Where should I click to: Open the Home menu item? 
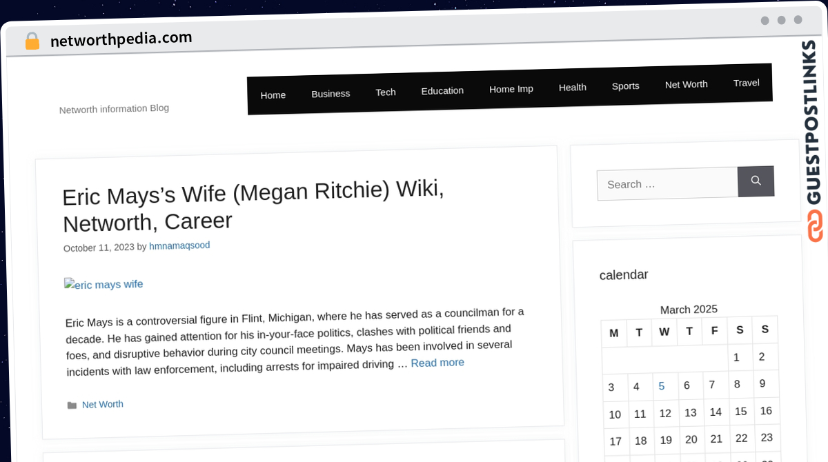click(x=273, y=95)
